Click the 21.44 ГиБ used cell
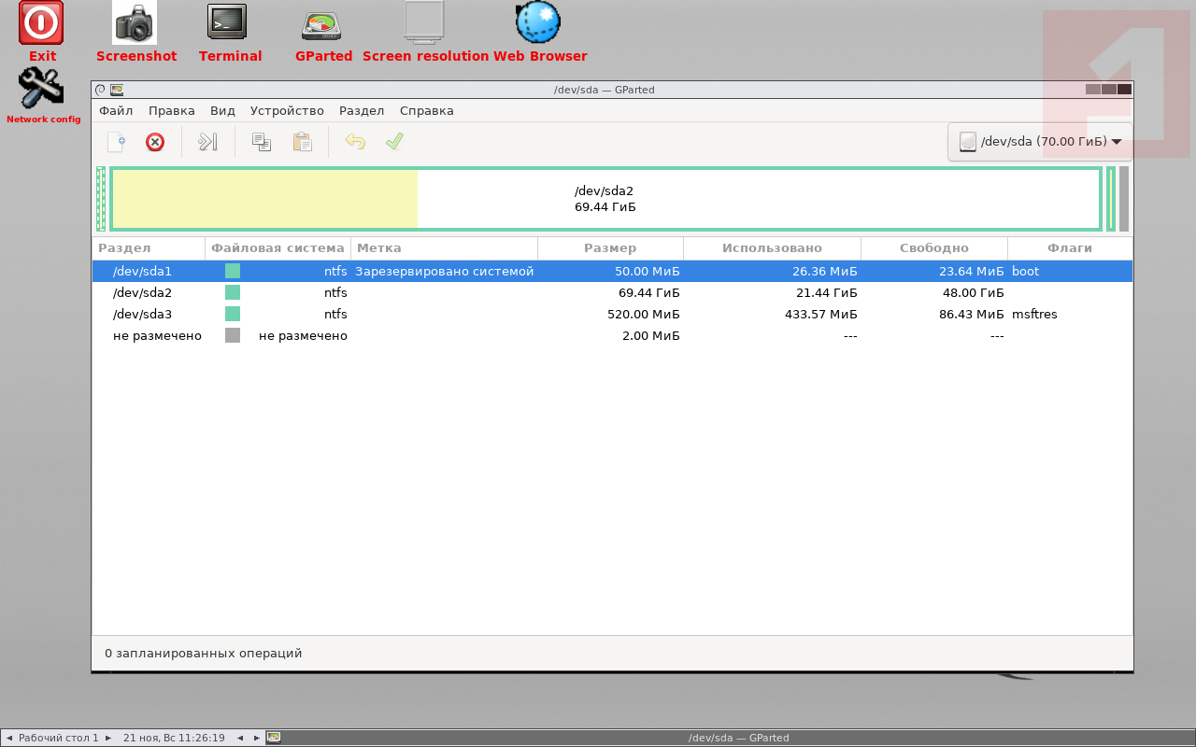1196x747 pixels. (x=826, y=292)
